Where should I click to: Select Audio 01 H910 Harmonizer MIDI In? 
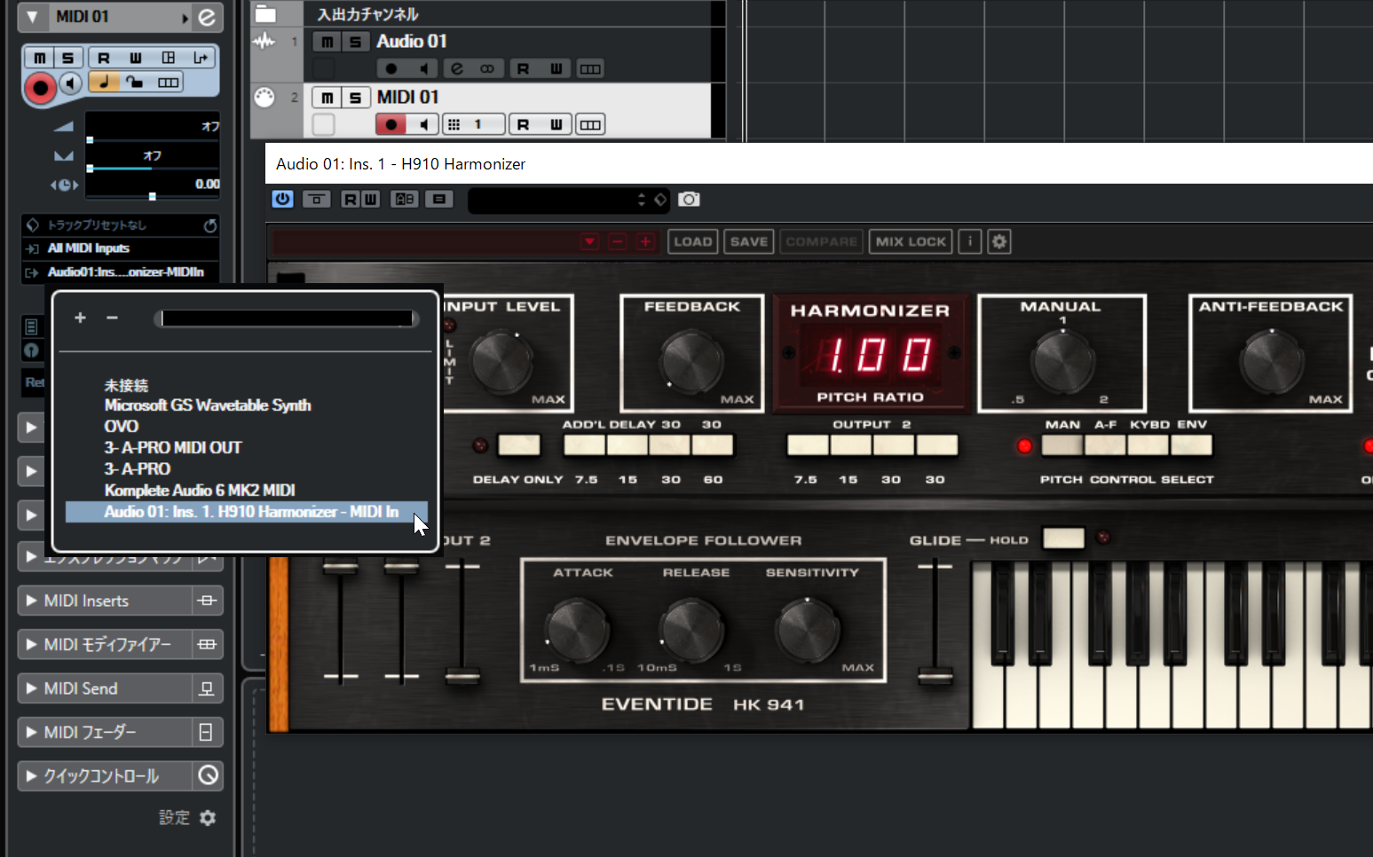(x=247, y=512)
